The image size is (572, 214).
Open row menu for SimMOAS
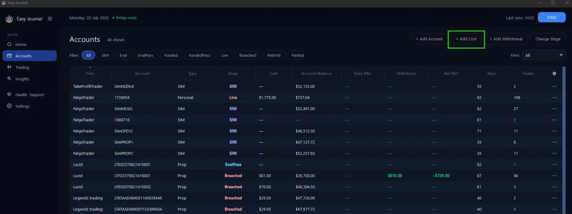[554, 109]
